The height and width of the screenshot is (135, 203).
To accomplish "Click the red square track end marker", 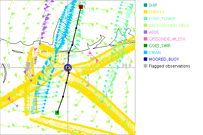I will (x=81, y=6).
